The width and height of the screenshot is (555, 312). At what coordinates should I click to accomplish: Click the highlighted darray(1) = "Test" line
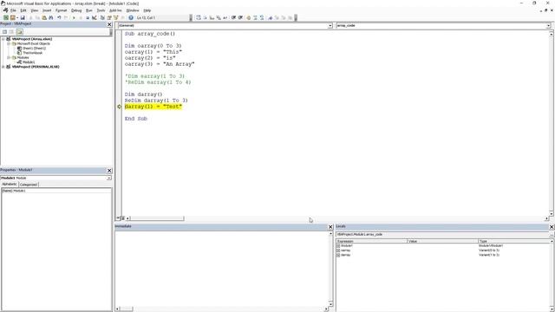[x=153, y=107]
